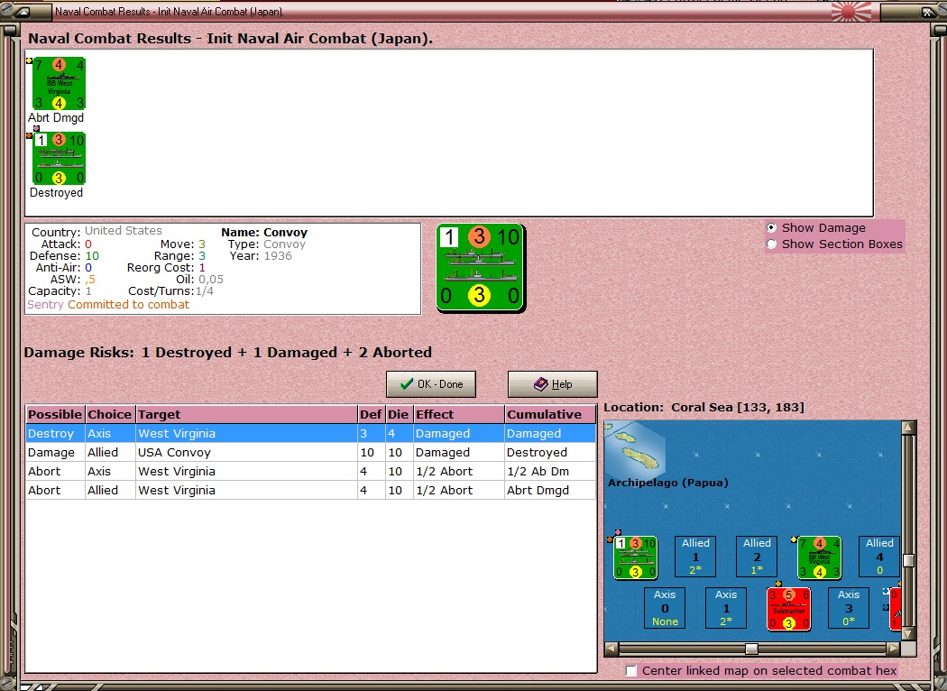Select the Damage Allied USA Convoy row
Image resolution: width=947 pixels, height=691 pixels.
[x=310, y=453]
